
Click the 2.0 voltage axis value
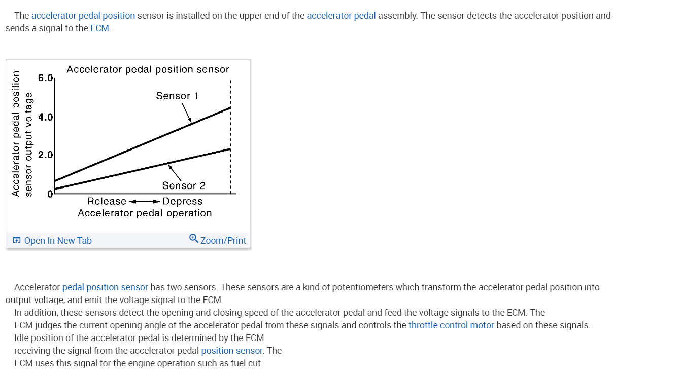point(45,155)
